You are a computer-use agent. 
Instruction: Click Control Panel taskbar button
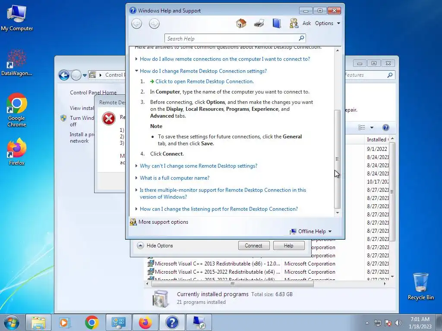coord(118,322)
